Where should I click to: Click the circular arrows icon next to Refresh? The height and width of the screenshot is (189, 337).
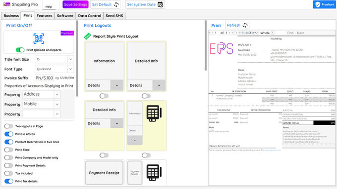(x=245, y=25)
